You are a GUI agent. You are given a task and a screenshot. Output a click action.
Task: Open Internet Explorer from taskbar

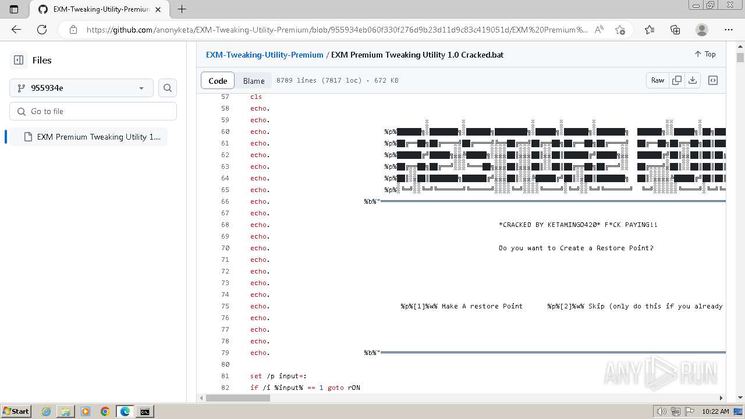point(46,411)
